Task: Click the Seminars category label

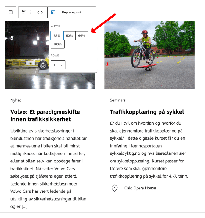Action: point(118,100)
